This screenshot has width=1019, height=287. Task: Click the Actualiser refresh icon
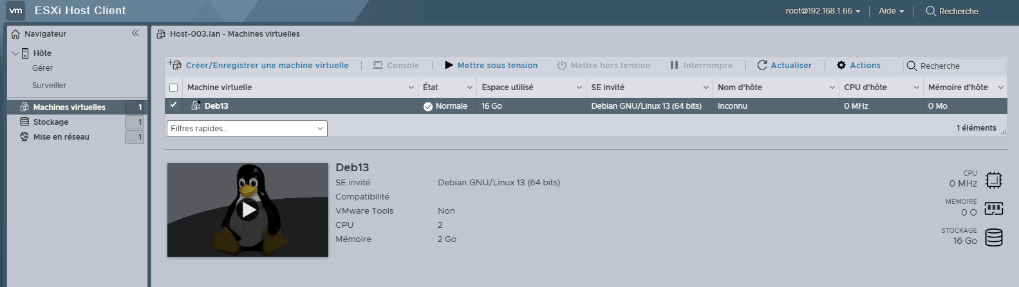pyautogui.click(x=762, y=65)
